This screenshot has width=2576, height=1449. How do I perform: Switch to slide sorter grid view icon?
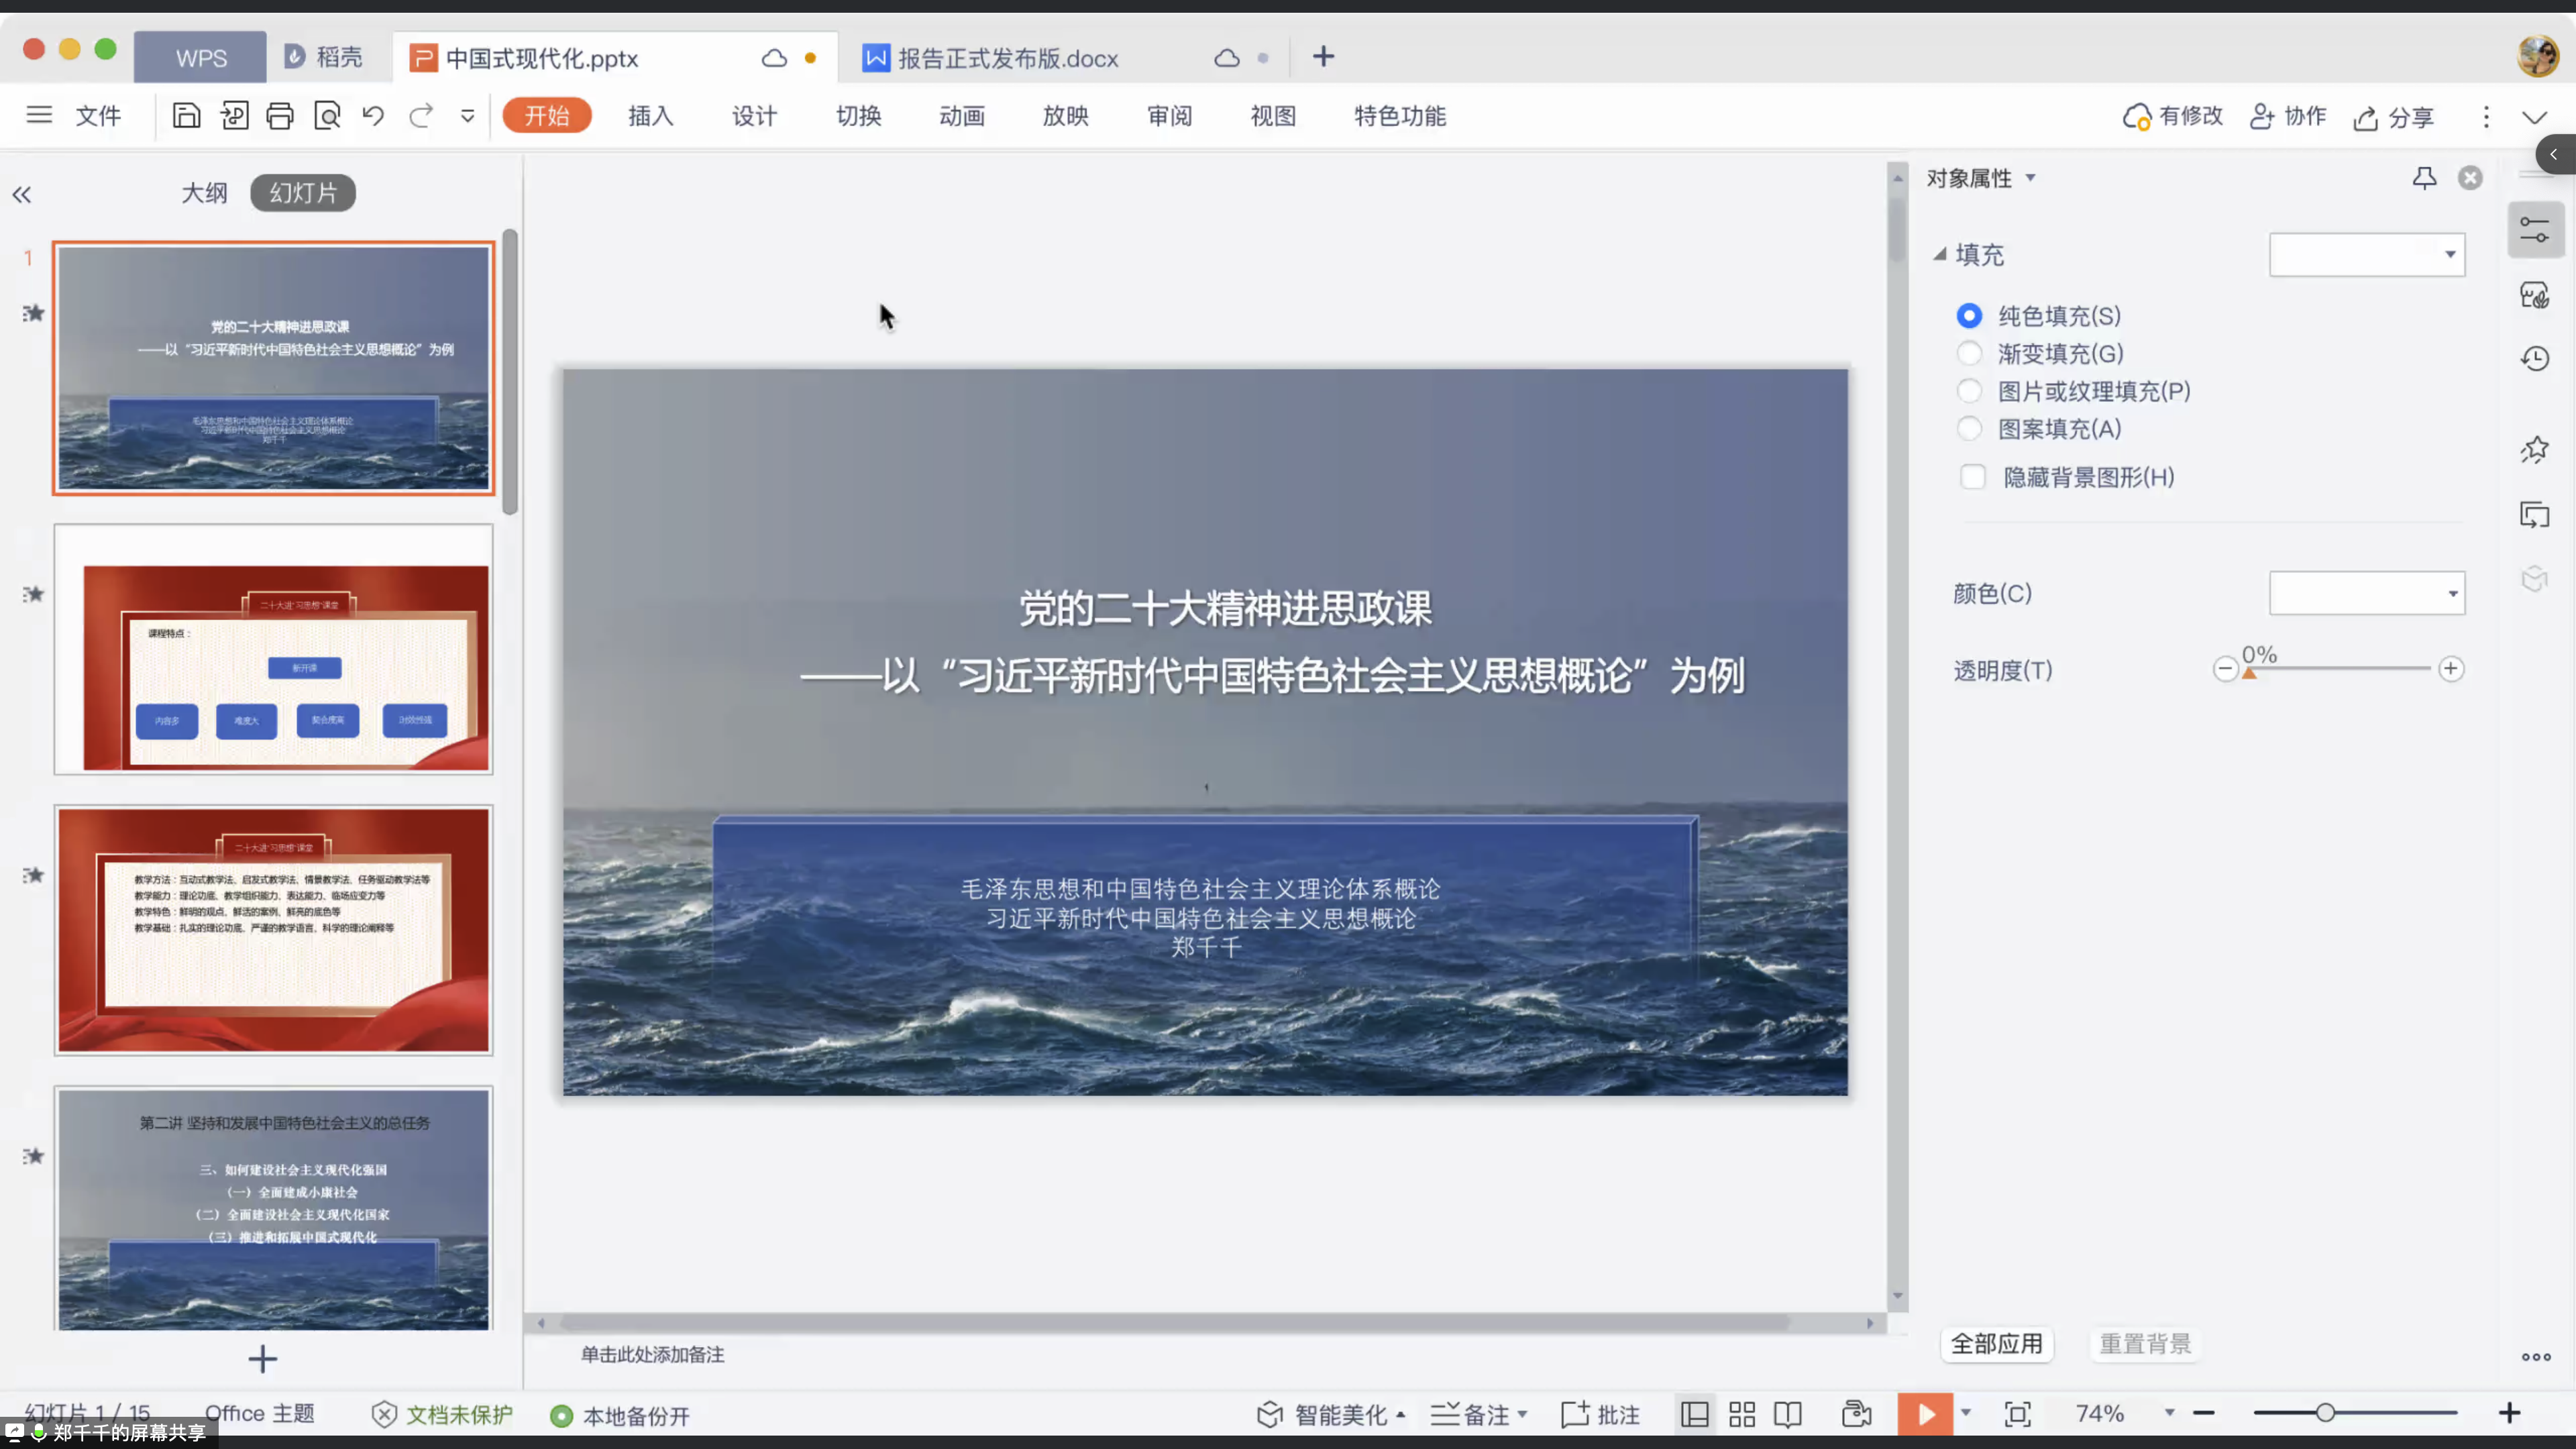click(x=1742, y=1414)
